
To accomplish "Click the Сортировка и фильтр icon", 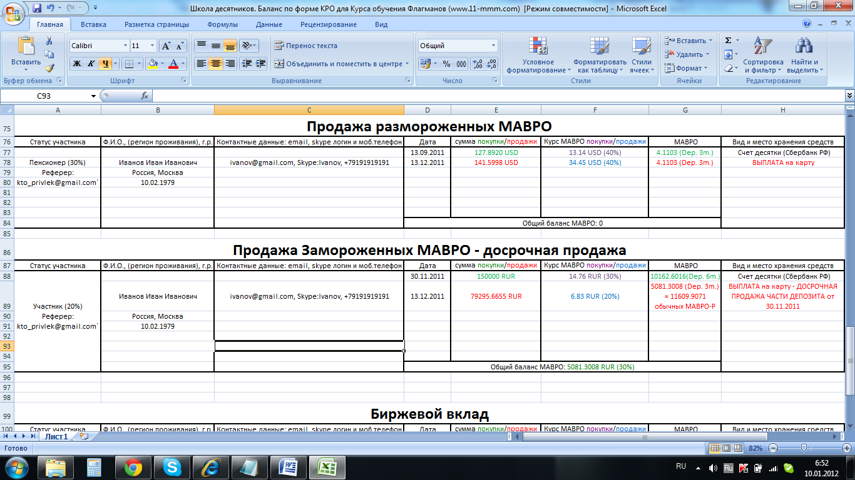I will click(x=762, y=55).
